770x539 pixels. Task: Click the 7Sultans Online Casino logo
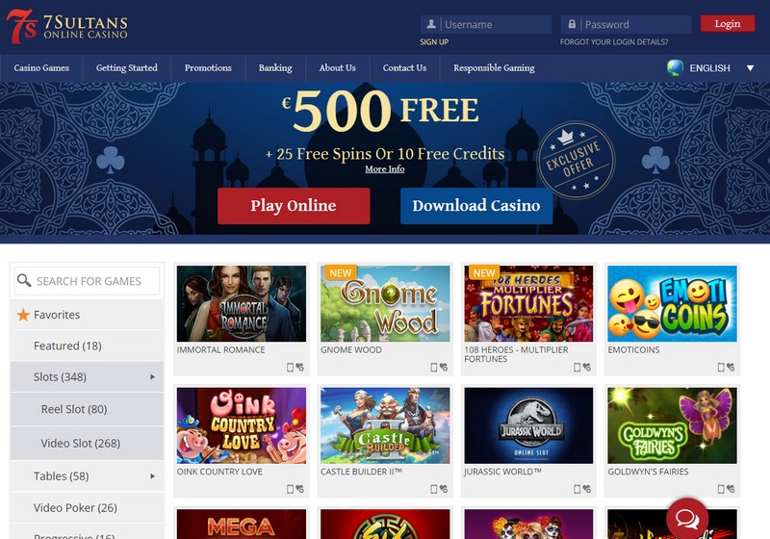[x=67, y=27]
